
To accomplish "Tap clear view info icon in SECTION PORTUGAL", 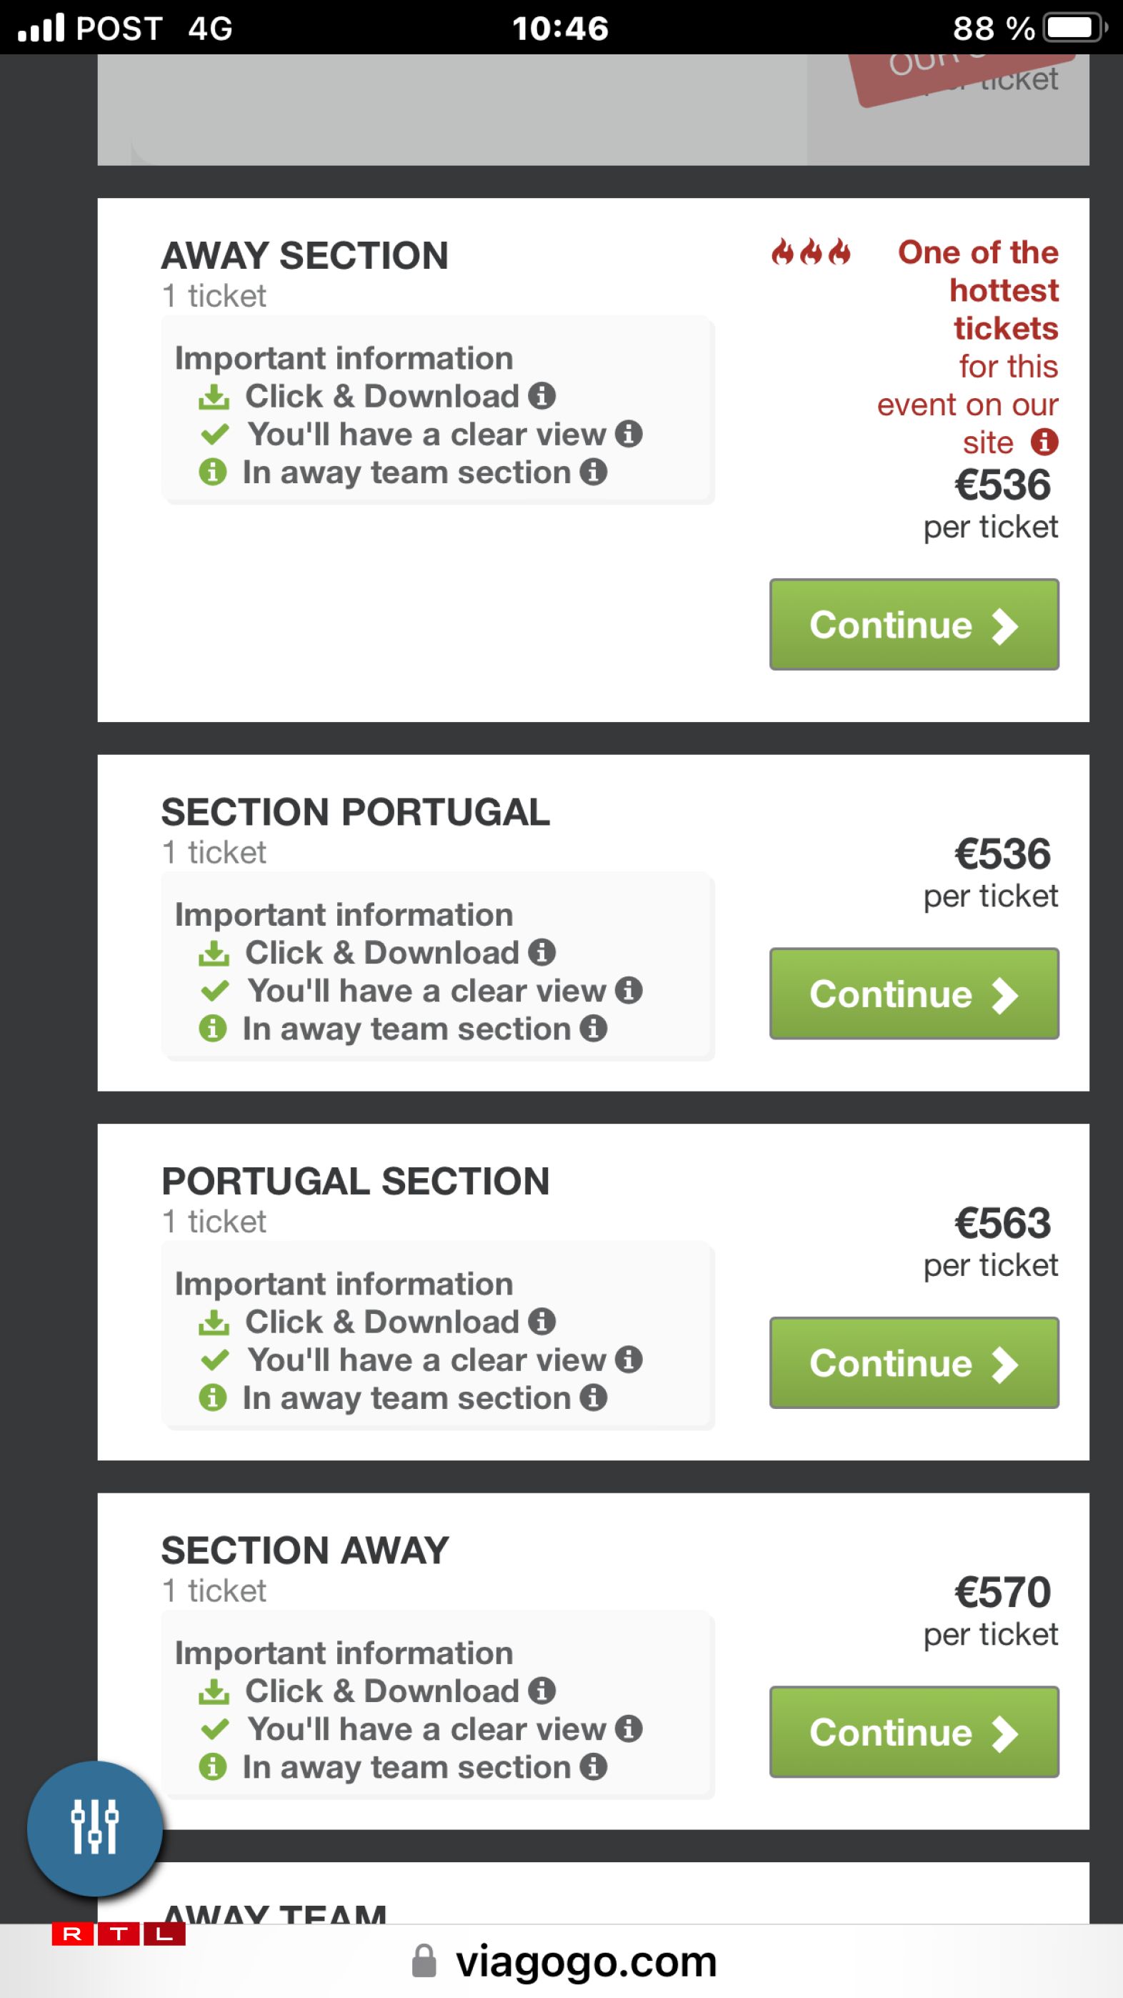I will point(629,989).
